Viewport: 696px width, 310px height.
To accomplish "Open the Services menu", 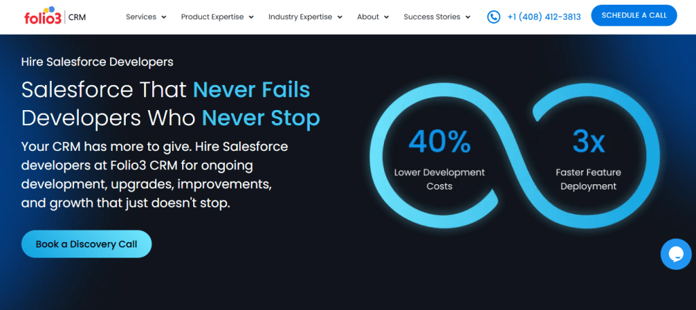I will (141, 17).
